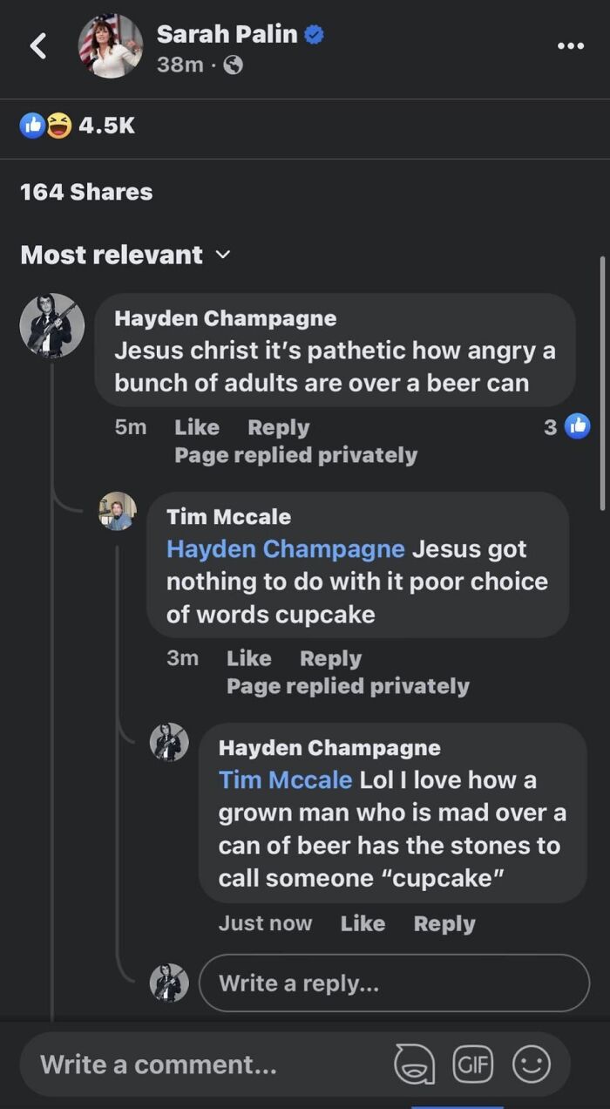Click the Write a reply field
The image size is (610, 1109).
394,983
